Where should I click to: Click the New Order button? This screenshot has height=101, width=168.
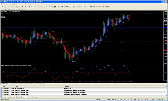[91, 6]
